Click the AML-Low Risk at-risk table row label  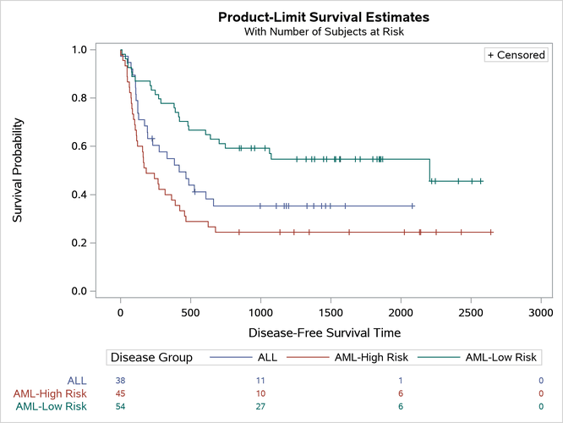tap(52, 406)
